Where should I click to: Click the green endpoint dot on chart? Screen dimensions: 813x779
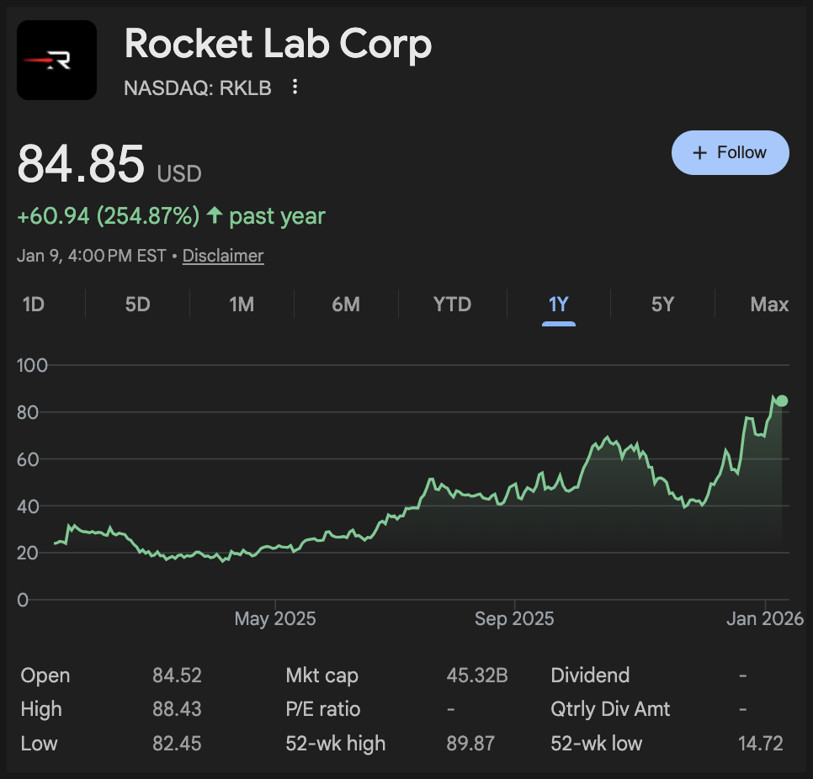click(x=782, y=400)
